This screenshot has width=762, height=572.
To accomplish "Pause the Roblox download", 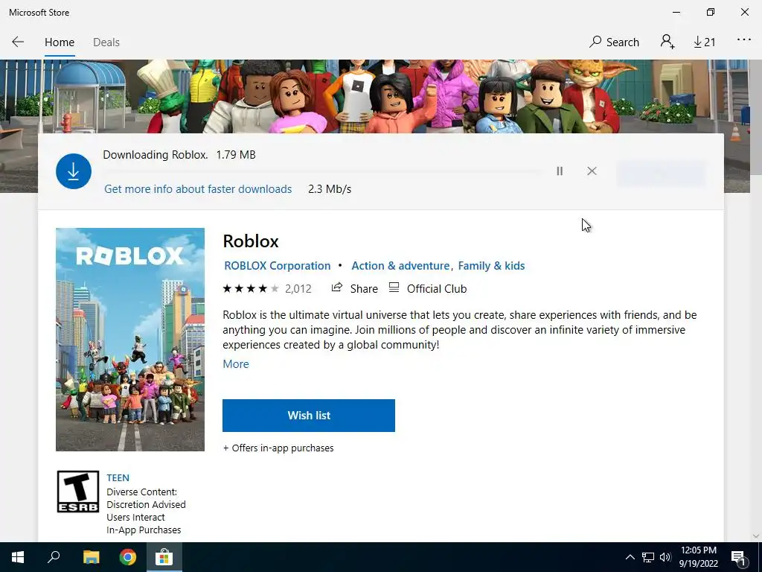I will [x=560, y=171].
